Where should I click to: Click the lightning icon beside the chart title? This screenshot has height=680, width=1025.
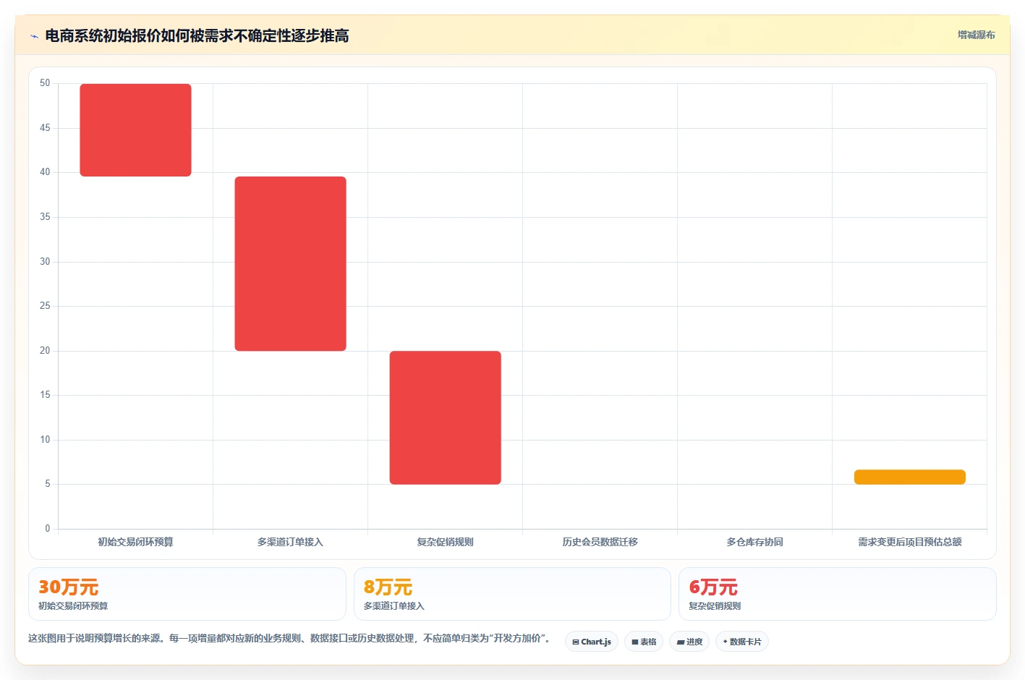[34, 36]
